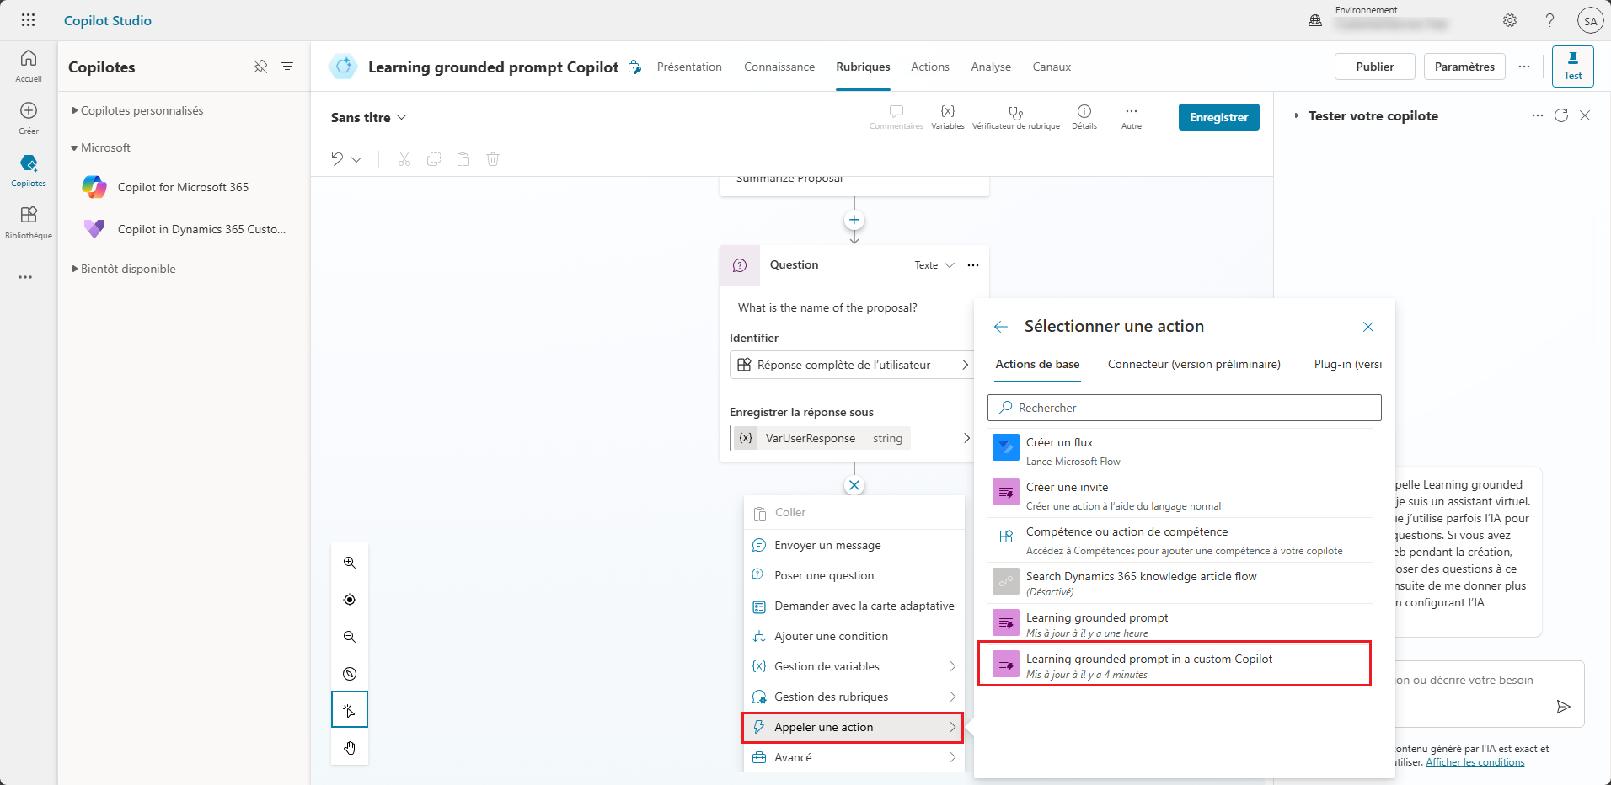Select the hand pan tool

point(350,748)
